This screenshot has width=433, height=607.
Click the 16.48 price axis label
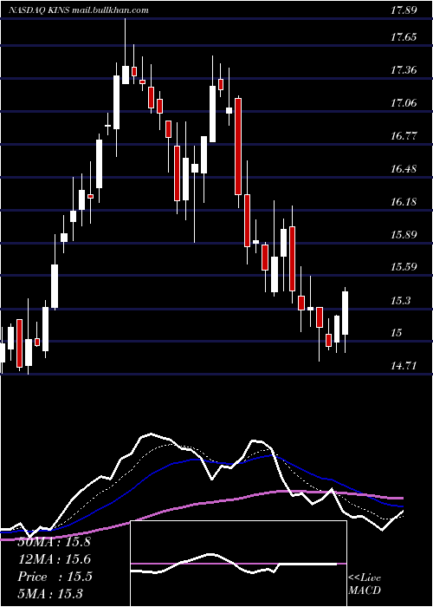(404, 169)
